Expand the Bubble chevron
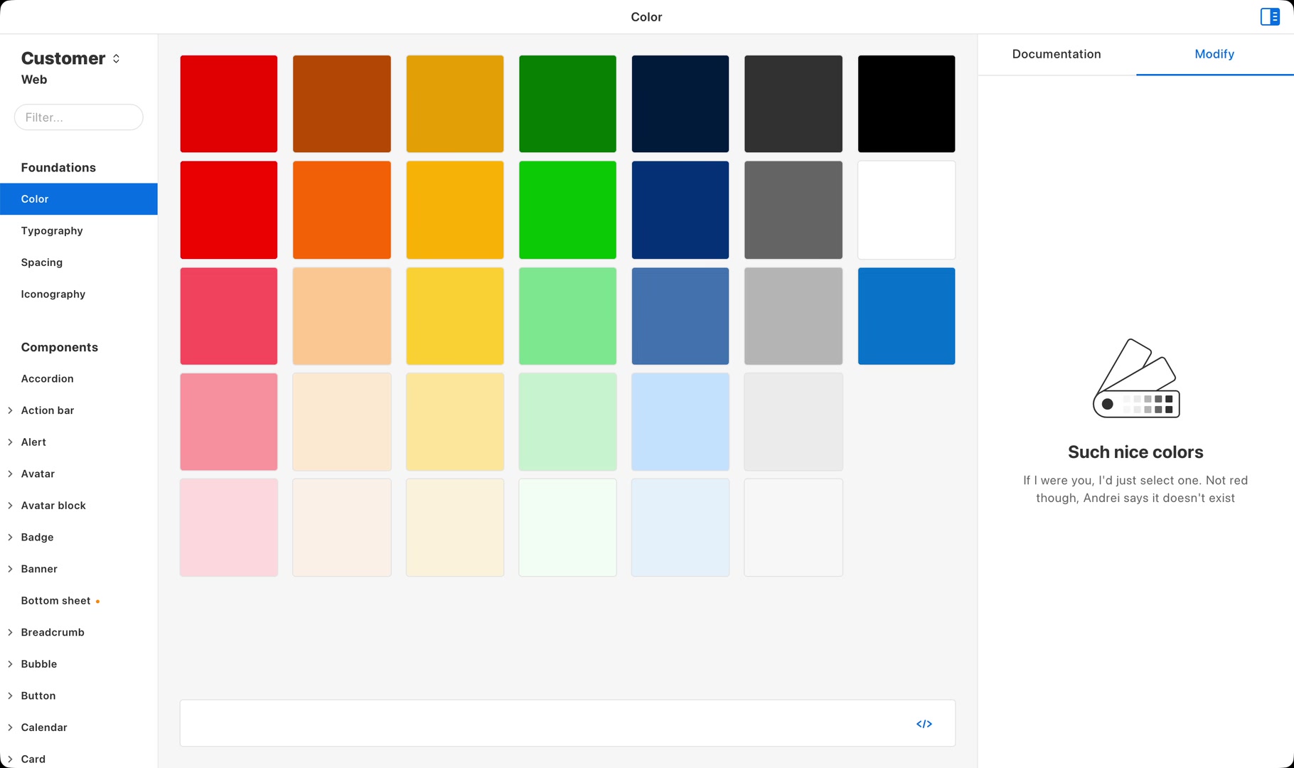Screen dimensions: 1294x768 click(x=10, y=664)
